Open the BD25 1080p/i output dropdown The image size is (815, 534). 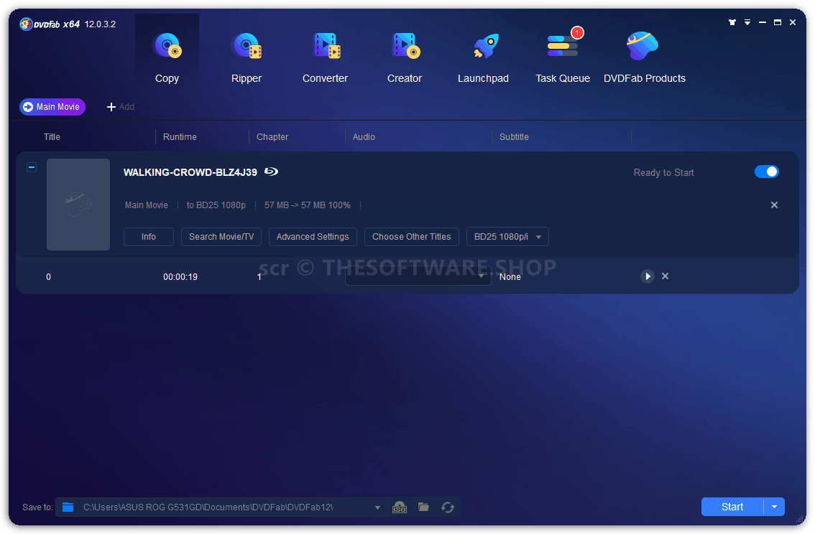(x=508, y=237)
